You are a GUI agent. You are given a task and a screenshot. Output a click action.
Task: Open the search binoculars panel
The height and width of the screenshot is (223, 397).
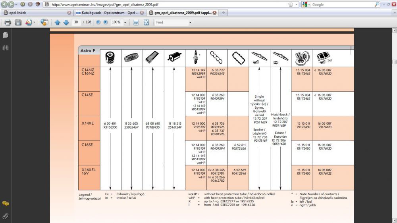[x=5, y=48]
